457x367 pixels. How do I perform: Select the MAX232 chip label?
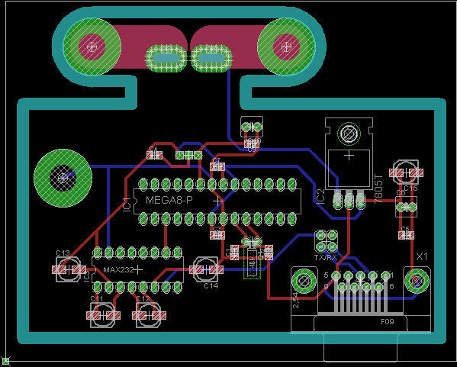(118, 269)
